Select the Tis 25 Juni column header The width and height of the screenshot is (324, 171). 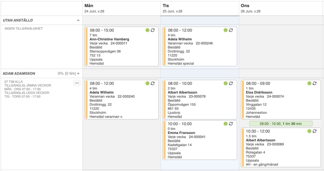coord(200,8)
